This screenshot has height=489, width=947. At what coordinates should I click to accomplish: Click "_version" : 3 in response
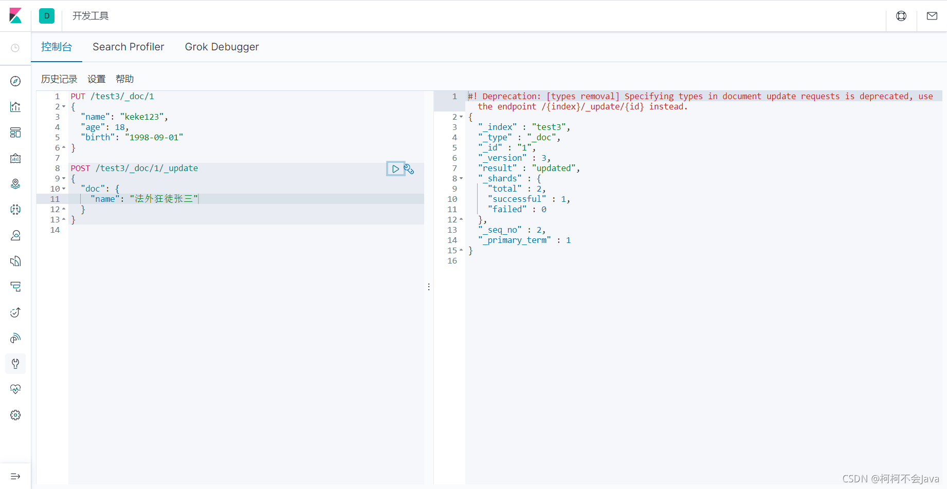pos(514,158)
